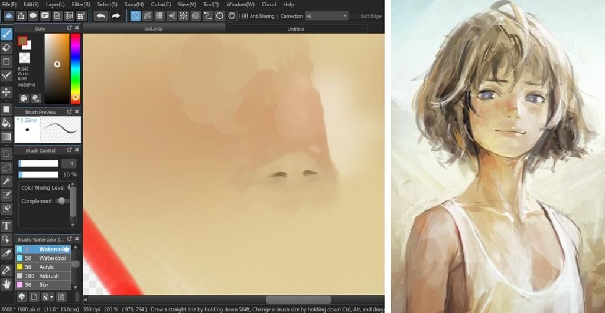Open the color palette icon in Color panel
Screen dimensions: 605x313
pos(24,98)
